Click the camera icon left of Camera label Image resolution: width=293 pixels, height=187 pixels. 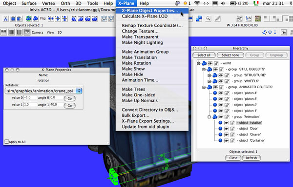pos(4,32)
